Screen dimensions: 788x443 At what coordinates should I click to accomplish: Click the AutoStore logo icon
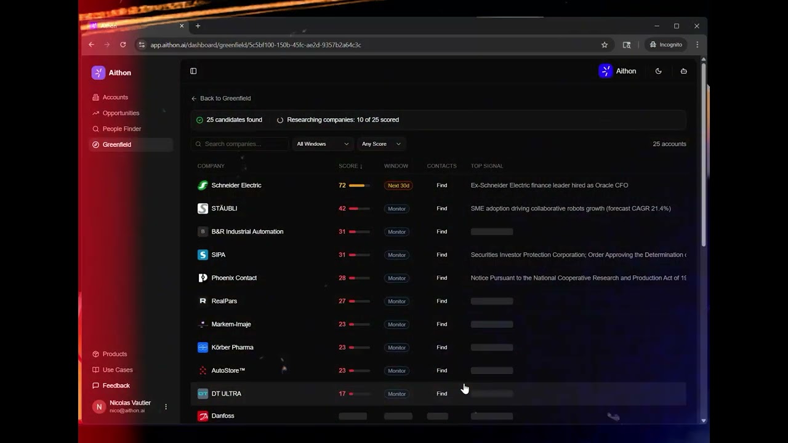click(x=203, y=370)
